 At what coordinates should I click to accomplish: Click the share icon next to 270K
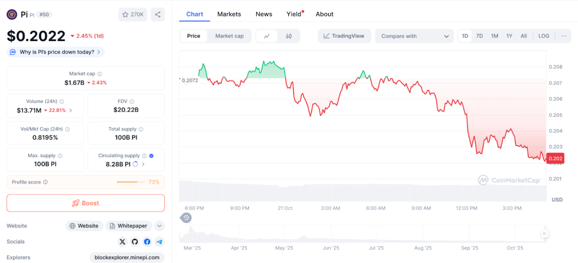coord(158,15)
